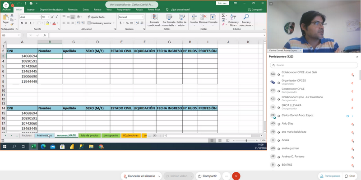Toggle the Participantes panel button
361x180 pixels.
tap(330, 176)
